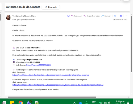Click recipient yessaguirre@yahoo.es
The height and width of the screenshot is (104, 133).
tap(26, 19)
